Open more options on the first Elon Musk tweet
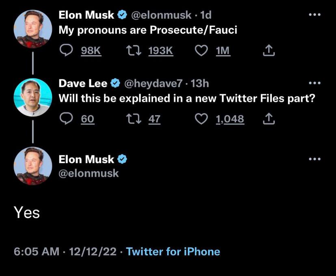Screen dimensions: 336x276 tap(314, 15)
